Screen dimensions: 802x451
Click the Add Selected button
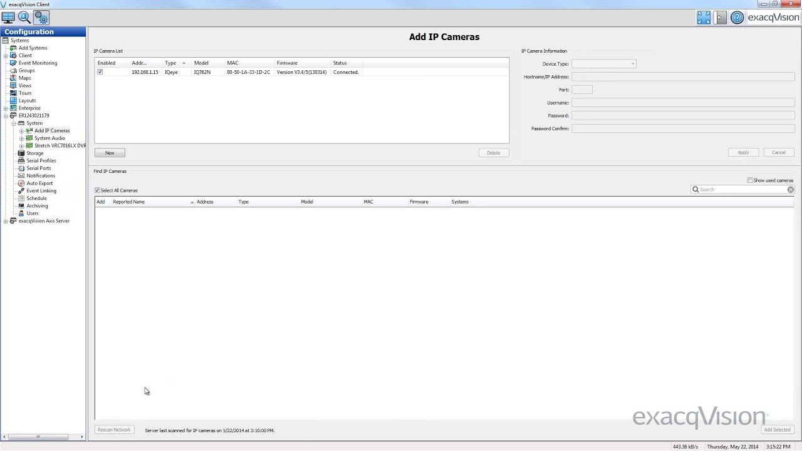[x=777, y=430]
